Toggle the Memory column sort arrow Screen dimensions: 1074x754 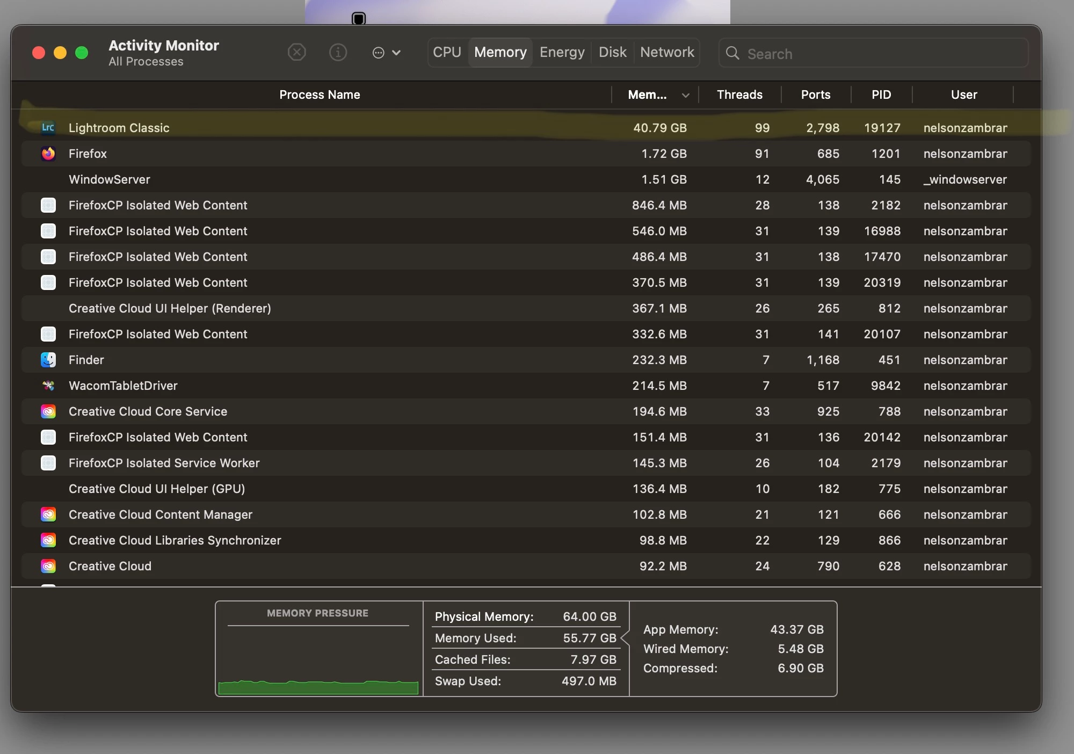coord(685,95)
